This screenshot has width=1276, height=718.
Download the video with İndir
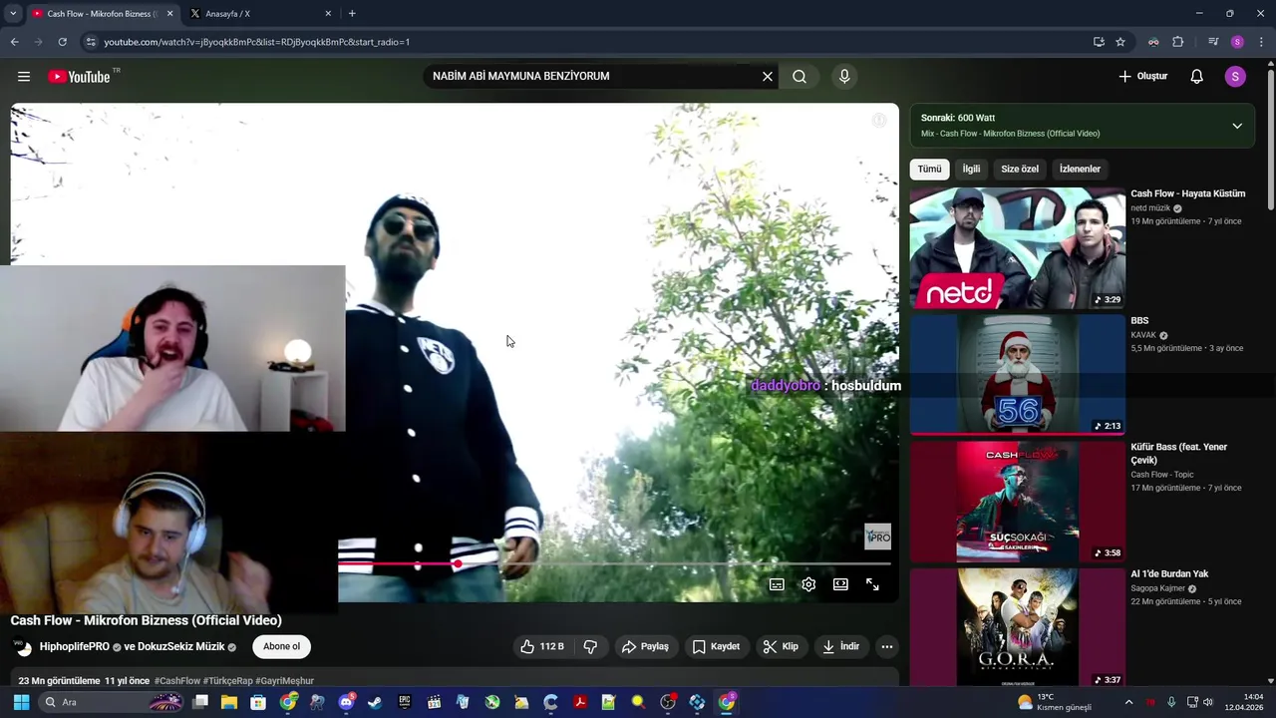840,647
